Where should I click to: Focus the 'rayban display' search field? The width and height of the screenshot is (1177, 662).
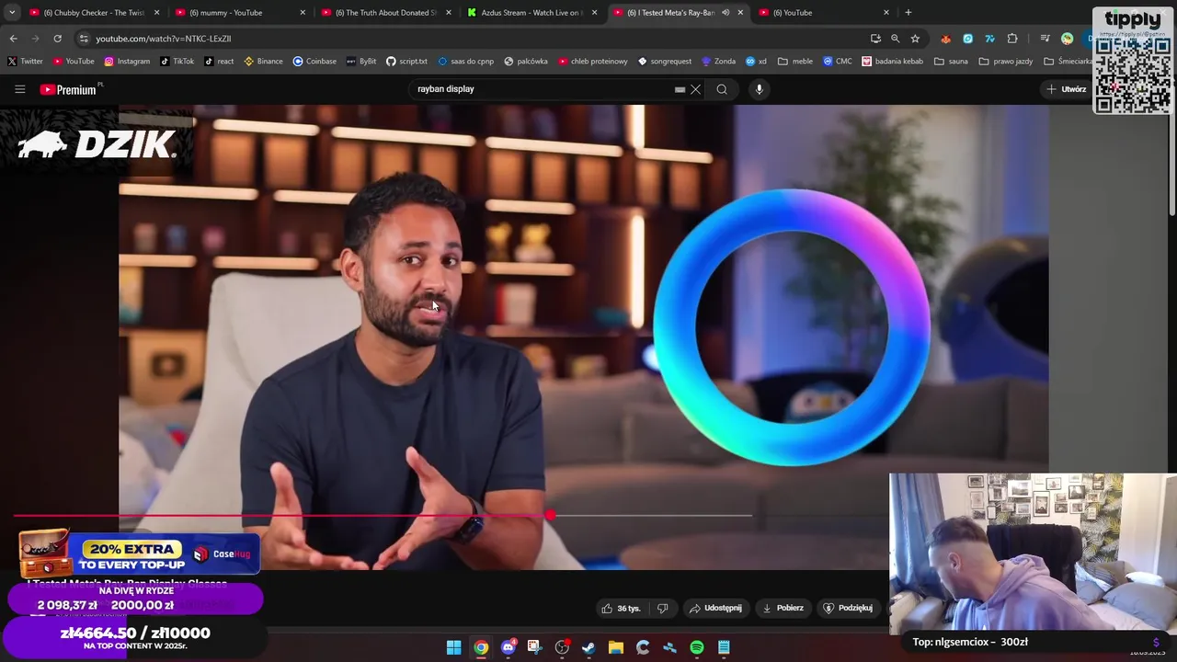(x=543, y=89)
